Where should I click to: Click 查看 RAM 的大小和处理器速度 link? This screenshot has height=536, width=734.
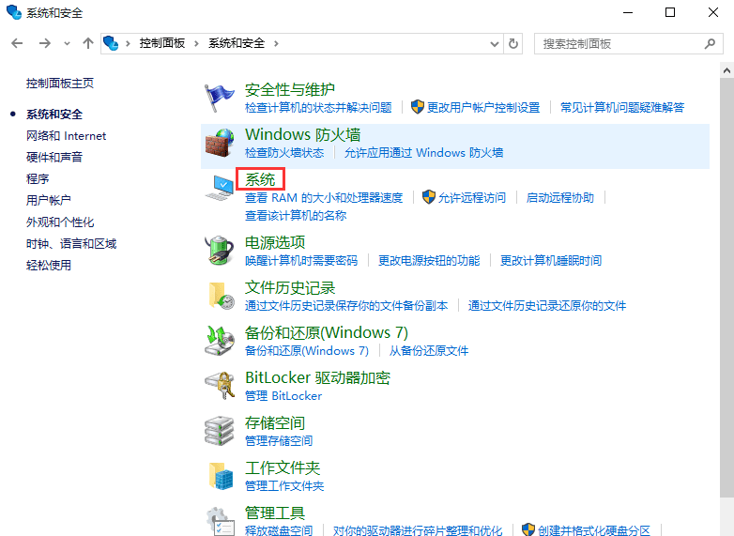coord(324,197)
